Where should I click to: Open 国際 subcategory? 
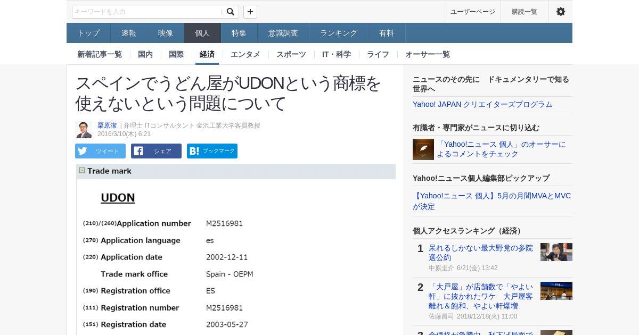[176, 54]
